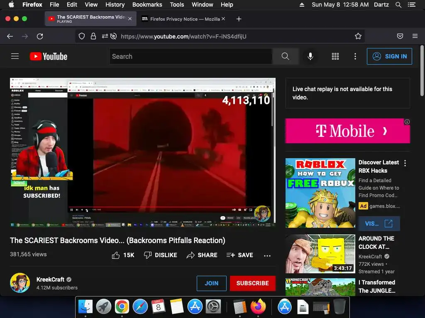Open the tracking protection shield icon
The width and height of the screenshot is (425, 318).
coord(82,36)
